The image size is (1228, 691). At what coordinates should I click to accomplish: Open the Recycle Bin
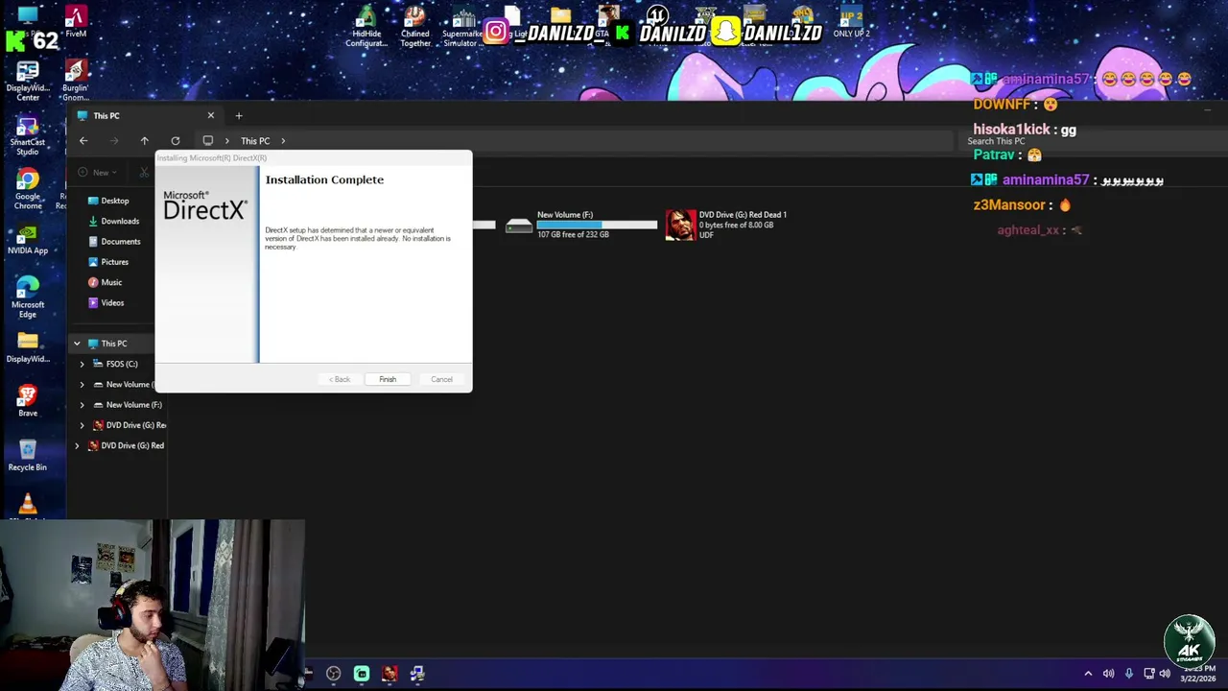point(28,456)
